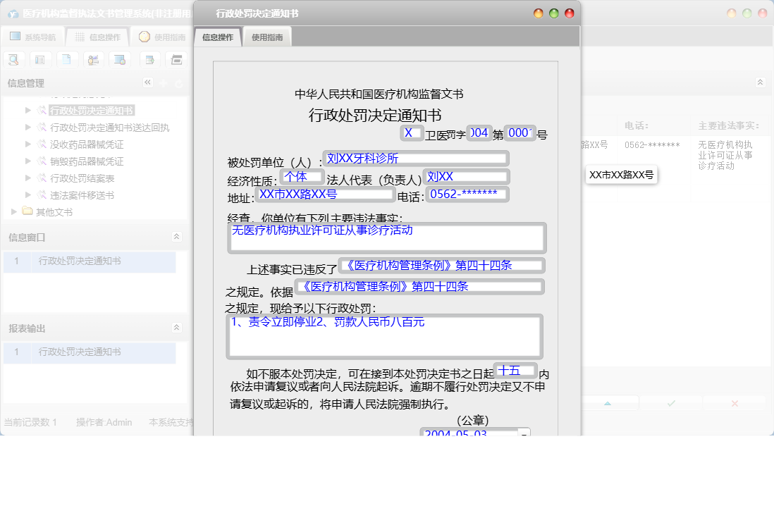Click the 经济性质 field showing 个体
Screen dimensions: 774x525
tap(302, 177)
